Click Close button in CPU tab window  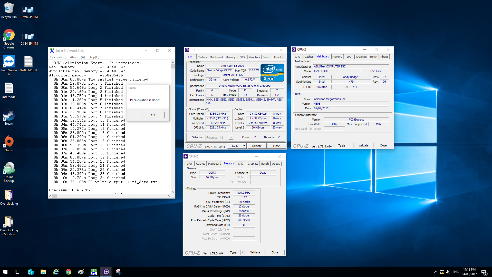[276, 146]
